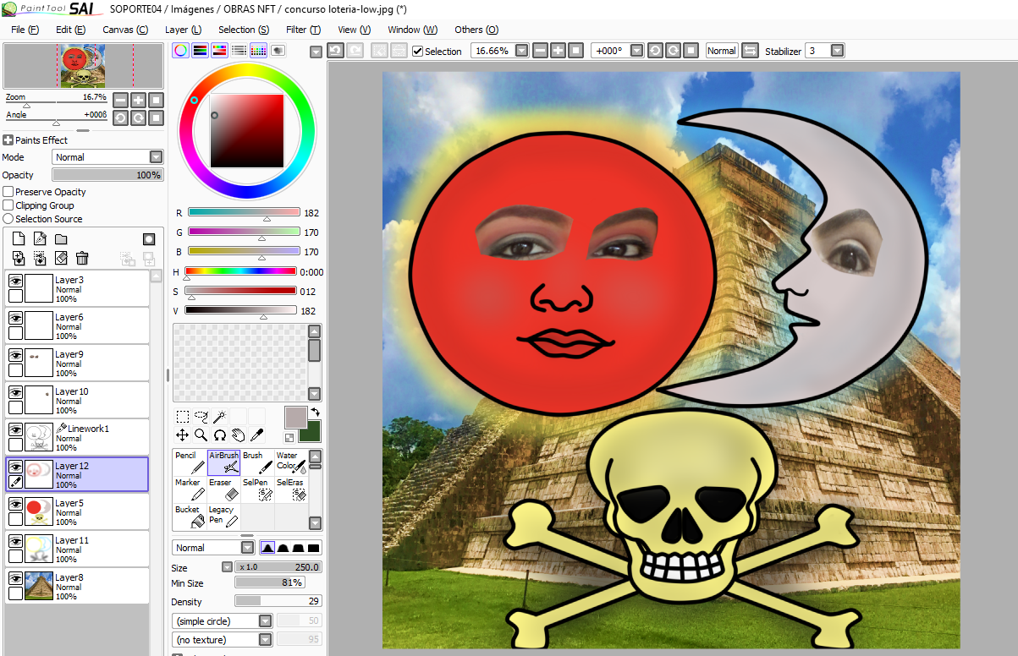This screenshot has height=656, width=1018.
Task: Select the Eraser tool
Action: point(223,489)
